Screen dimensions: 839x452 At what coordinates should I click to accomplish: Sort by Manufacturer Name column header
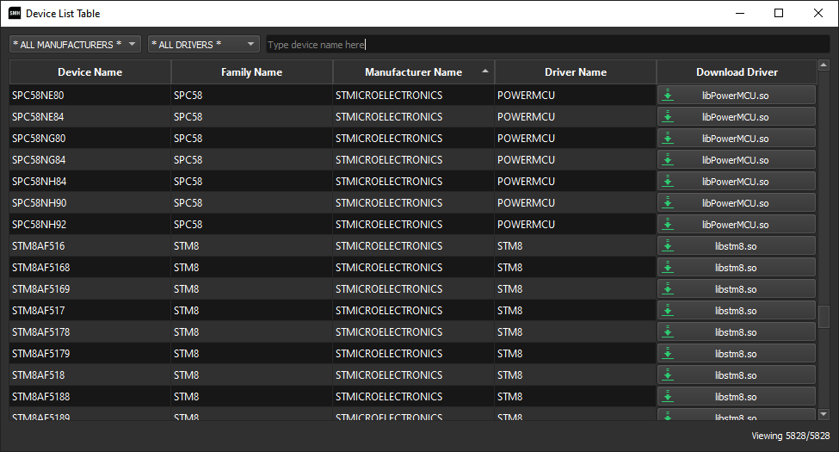tap(414, 71)
